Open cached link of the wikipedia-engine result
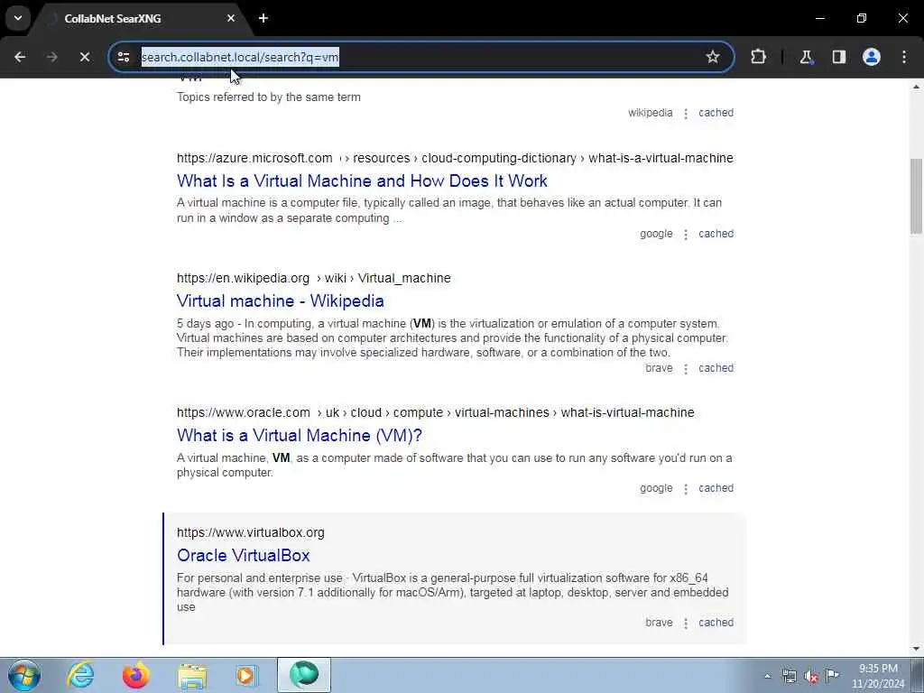 tap(716, 113)
